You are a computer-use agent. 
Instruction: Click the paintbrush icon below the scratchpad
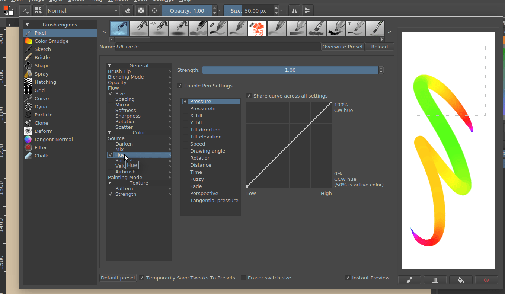click(x=409, y=280)
